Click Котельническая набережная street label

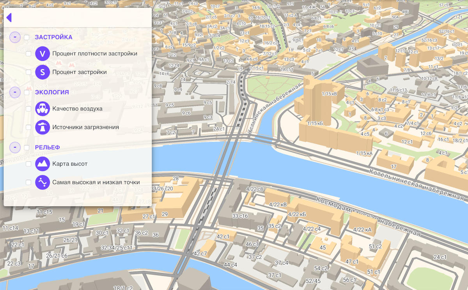point(417,185)
